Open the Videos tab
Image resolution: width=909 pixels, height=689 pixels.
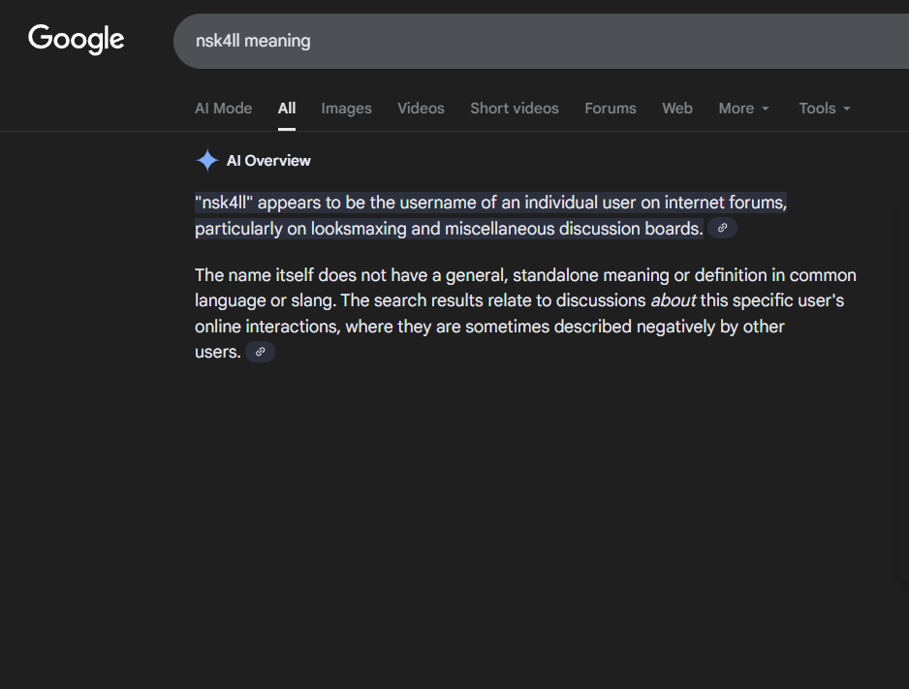[421, 109]
